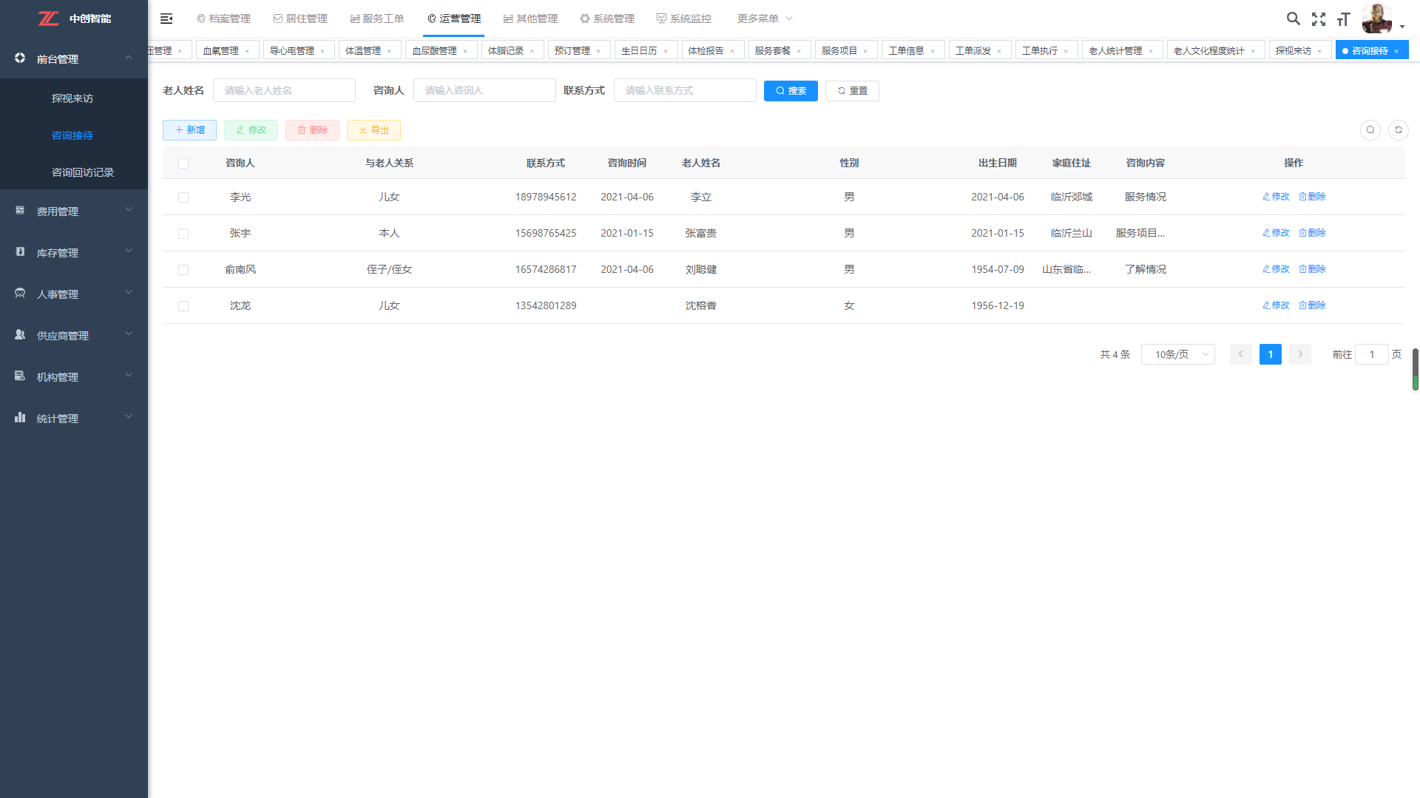Select the 俞南风 row checkbox
Screen dimensions: 1420x798
click(183, 270)
